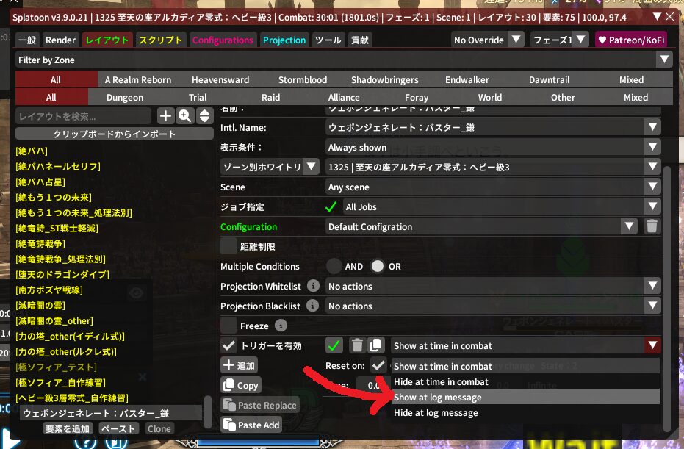Click the Patreon/KoFi button
The height and width of the screenshot is (449, 684).
click(631, 40)
